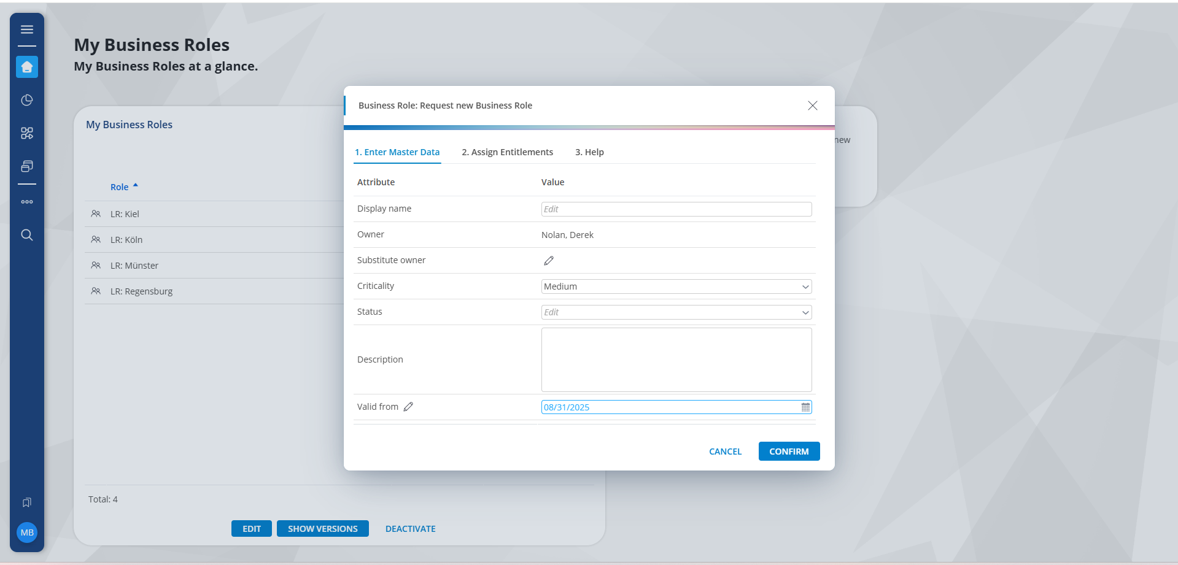Click the MB user avatar
The height and width of the screenshot is (565, 1178).
[27, 532]
